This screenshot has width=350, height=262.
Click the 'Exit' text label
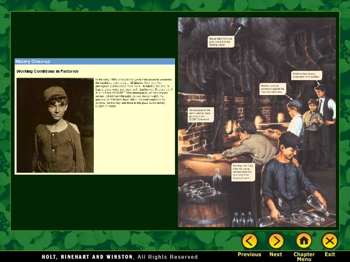point(330,254)
